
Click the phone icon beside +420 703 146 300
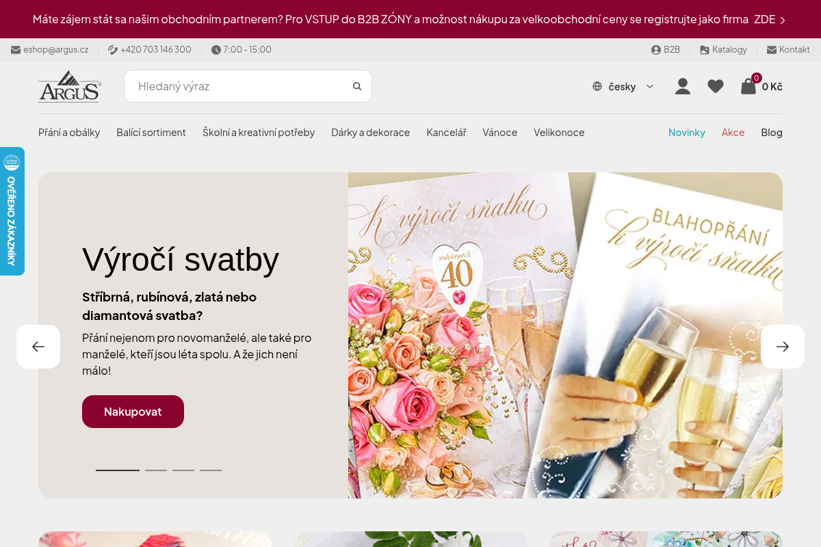[113, 50]
